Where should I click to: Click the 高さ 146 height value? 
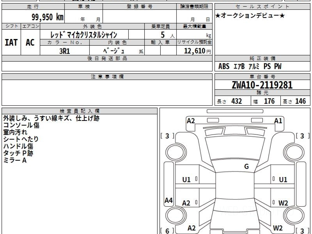[x=294, y=101]
